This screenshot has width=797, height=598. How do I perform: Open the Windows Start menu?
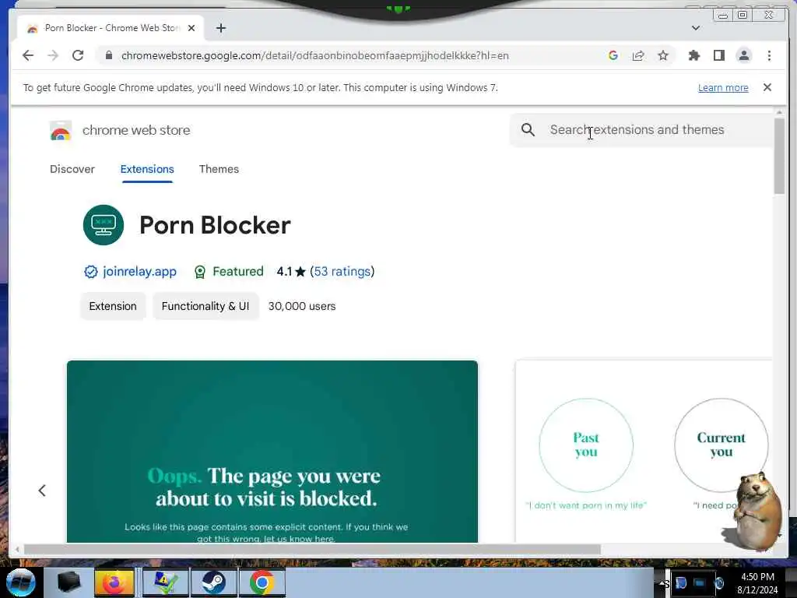(20, 582)
